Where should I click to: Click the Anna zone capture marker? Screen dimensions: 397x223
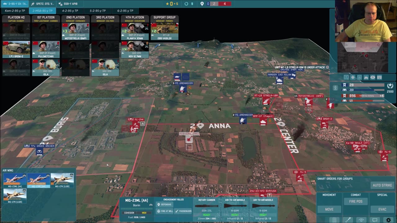point(200,126)
